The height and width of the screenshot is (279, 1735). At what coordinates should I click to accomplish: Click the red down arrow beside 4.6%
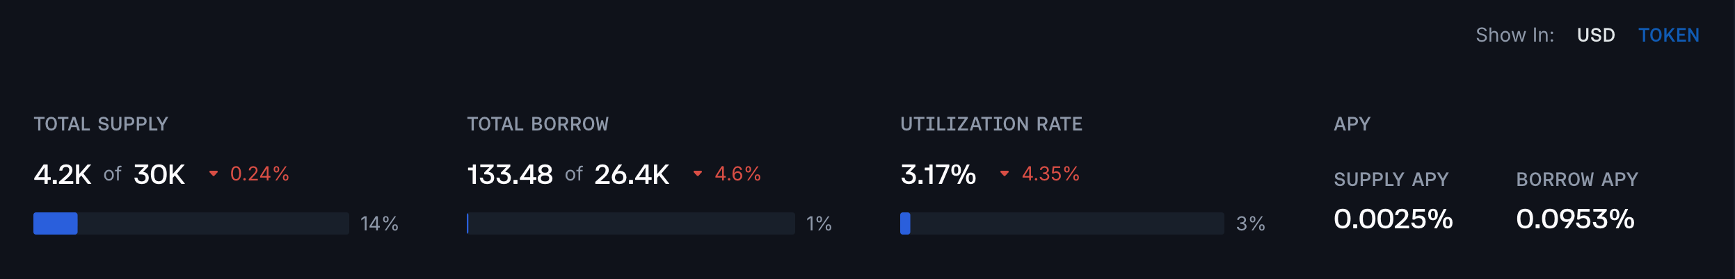click(x=698, y=174)
